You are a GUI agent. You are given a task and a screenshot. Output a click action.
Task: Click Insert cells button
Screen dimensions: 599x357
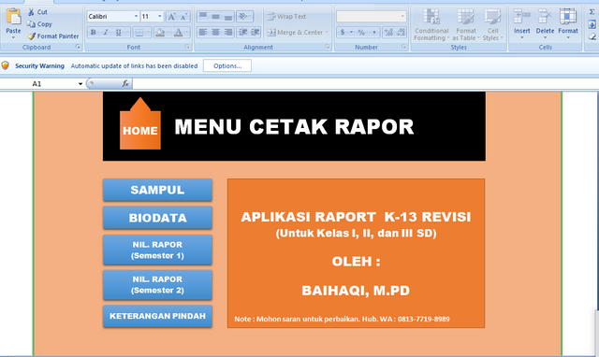click(522, 23)
